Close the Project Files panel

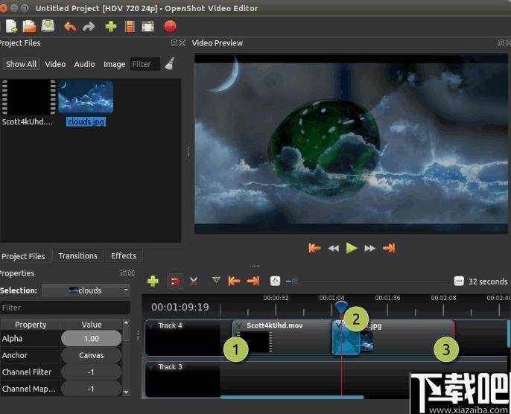point(182,42)
